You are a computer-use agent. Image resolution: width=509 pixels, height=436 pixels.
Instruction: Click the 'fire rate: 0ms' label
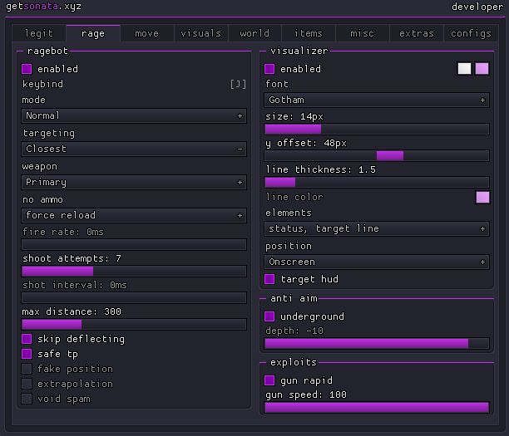[63, 232]
